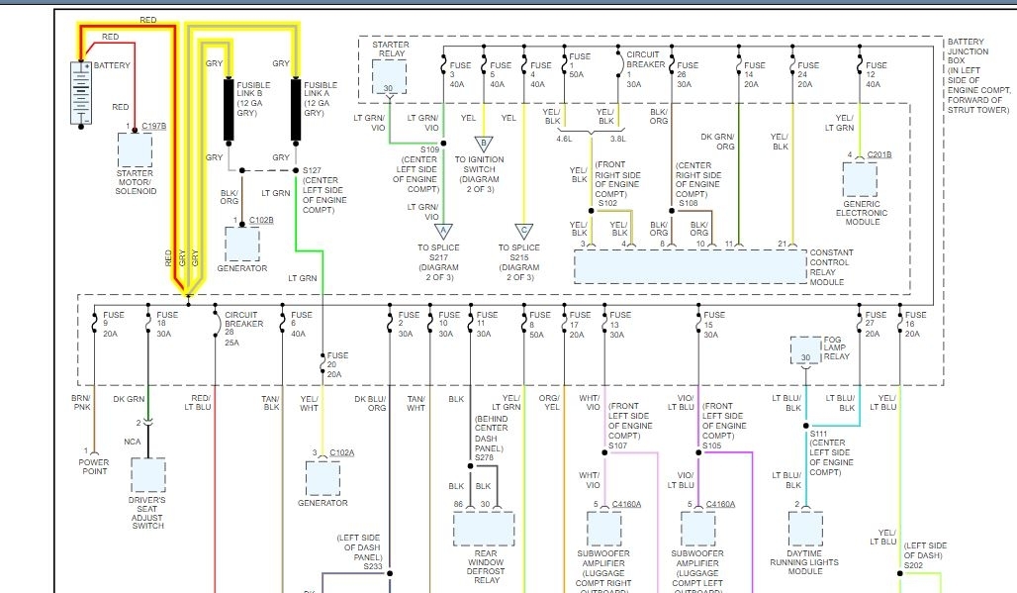The image size is (1017, 593).
Task: Select the Starter Motor/Solenoid box
Action: coord(136,150)
